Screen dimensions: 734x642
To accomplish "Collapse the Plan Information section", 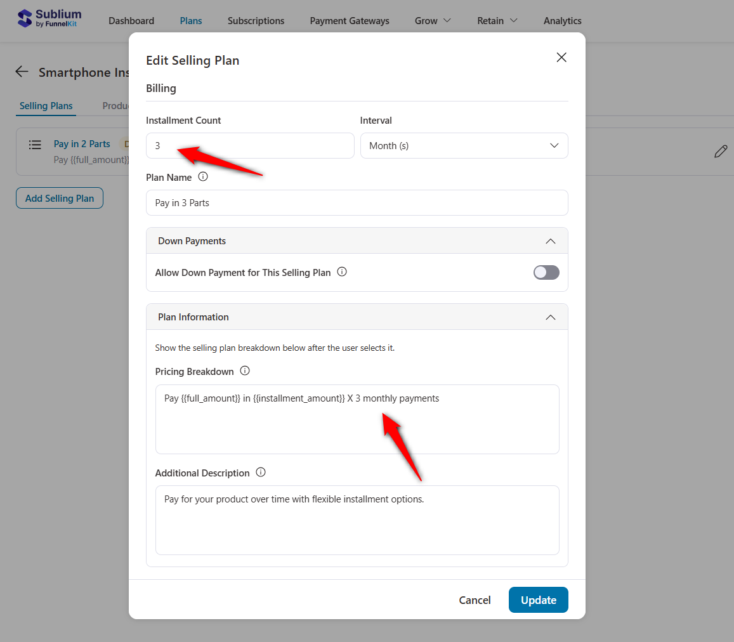I will click(x=550, y=317).
